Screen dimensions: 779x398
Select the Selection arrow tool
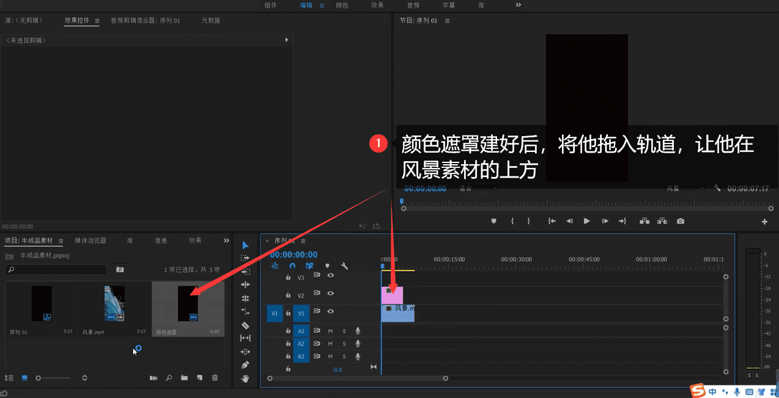(x=245, y=245)
